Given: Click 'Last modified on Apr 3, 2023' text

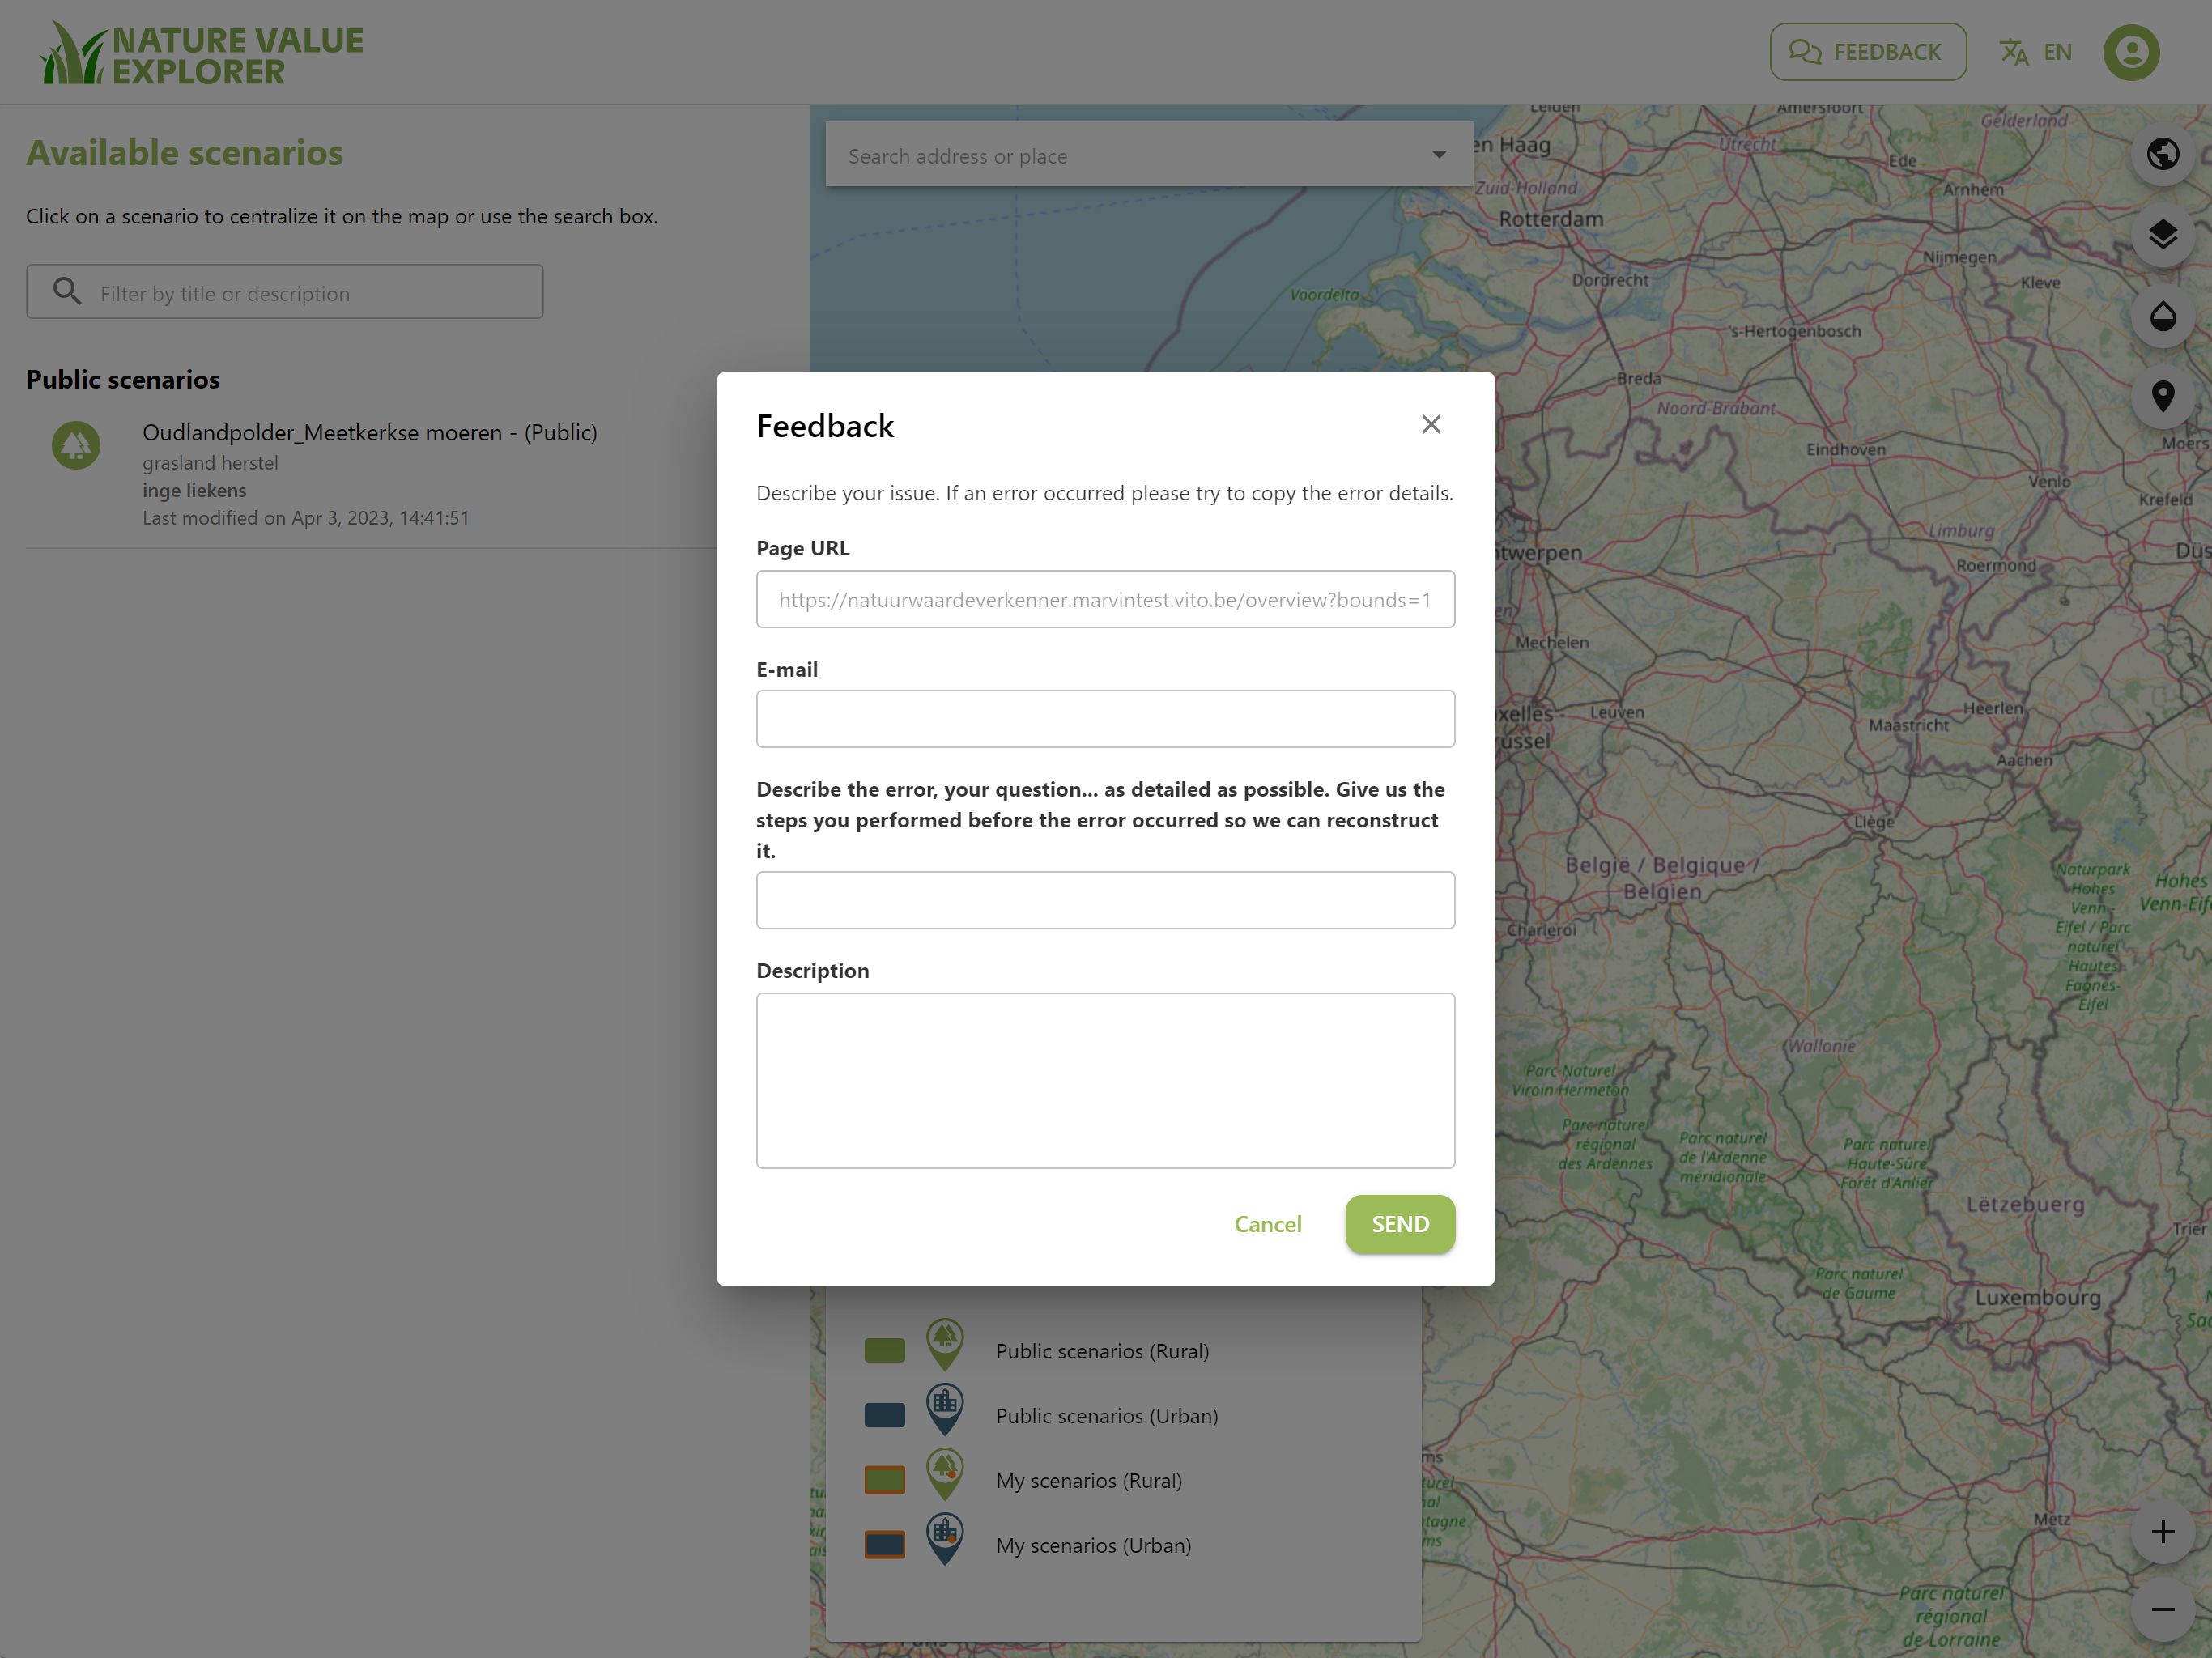Looking at the screenshot, I should (x=305, y=518).
